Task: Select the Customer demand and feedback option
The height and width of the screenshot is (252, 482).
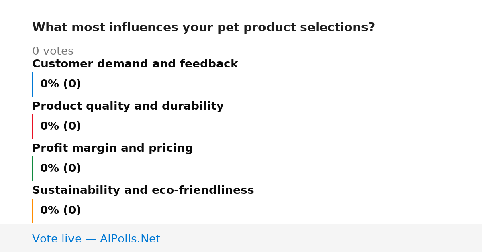Action: pyautogui.click(x=135, y=64)
